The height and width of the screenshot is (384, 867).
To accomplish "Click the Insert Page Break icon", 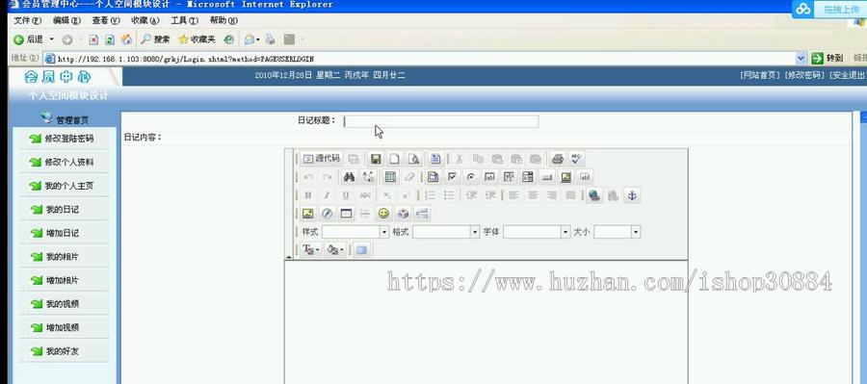I will point(423,214).
